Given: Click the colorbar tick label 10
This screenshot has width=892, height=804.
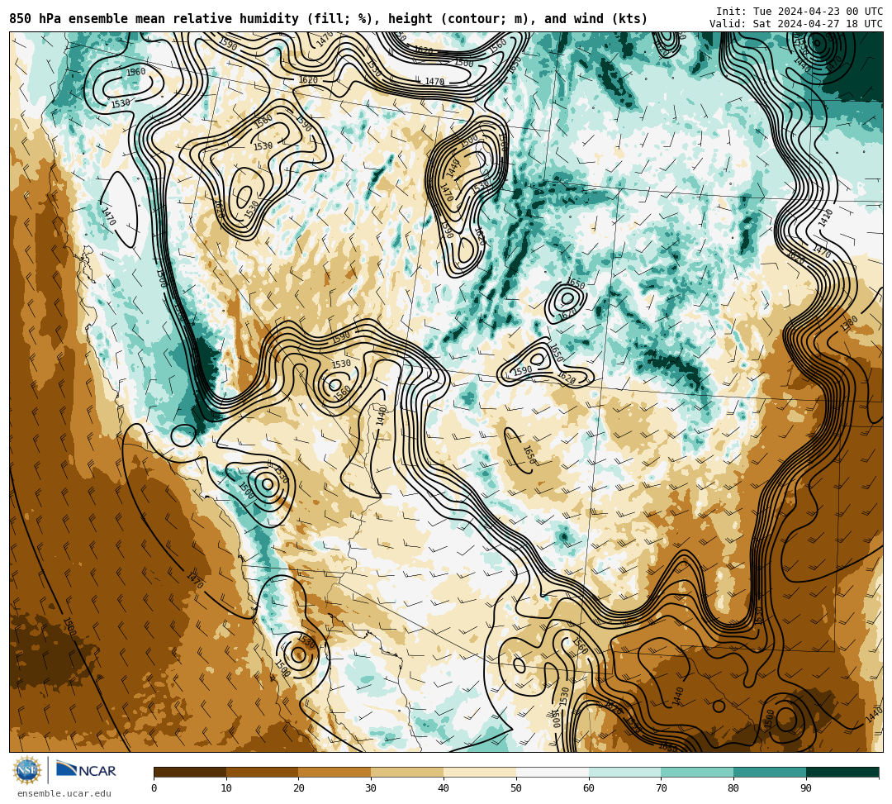Looking at the screenshot, I should click(x=226, y=788).
